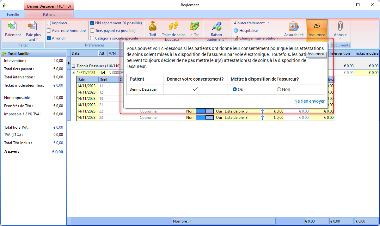
Task: Open the Tarif money bag icon
Action: (153, 26)
